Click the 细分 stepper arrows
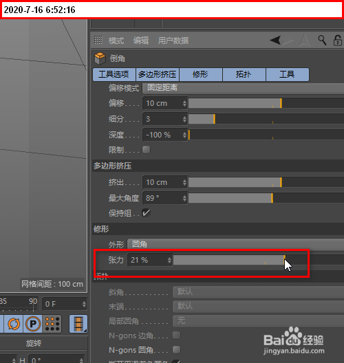This screenshot has height=363, width=344. click(184, 119)
